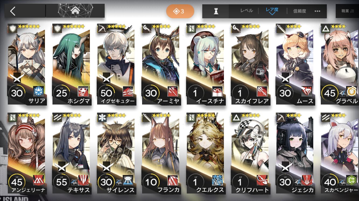Open the 職業 class filter dropdown
Screen dimensions: 359x201
point(347,11)
